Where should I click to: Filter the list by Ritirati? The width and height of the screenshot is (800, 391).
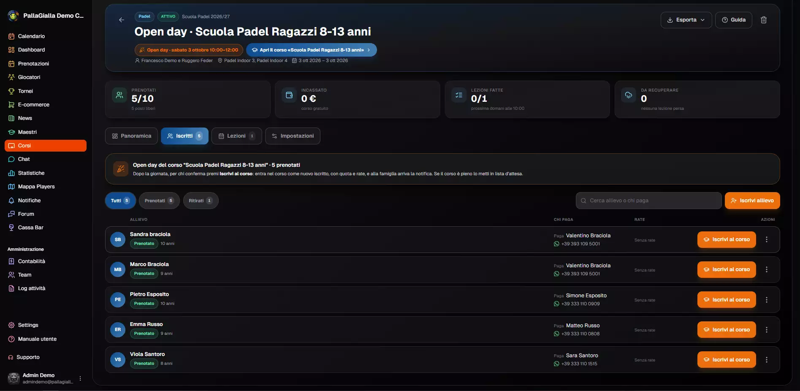(201, 201)
